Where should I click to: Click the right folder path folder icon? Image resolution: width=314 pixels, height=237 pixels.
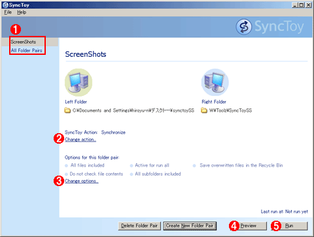pyautogui.click(x=204, y=110)
